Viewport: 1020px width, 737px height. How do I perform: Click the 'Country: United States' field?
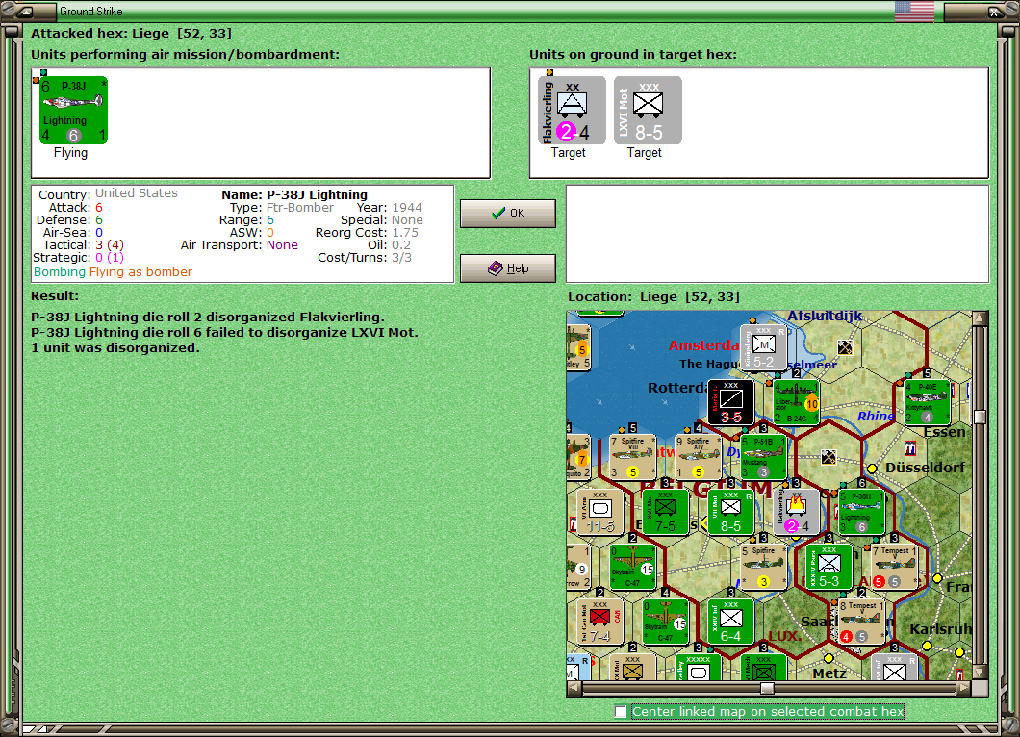(x=108, y=193)
